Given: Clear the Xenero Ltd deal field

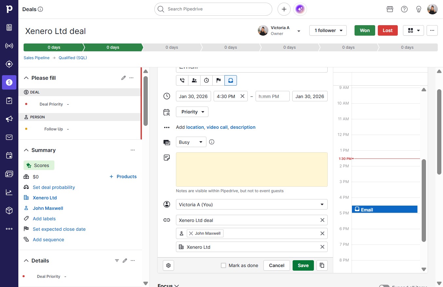Looking at the screenshot, I should coord(322,220).
